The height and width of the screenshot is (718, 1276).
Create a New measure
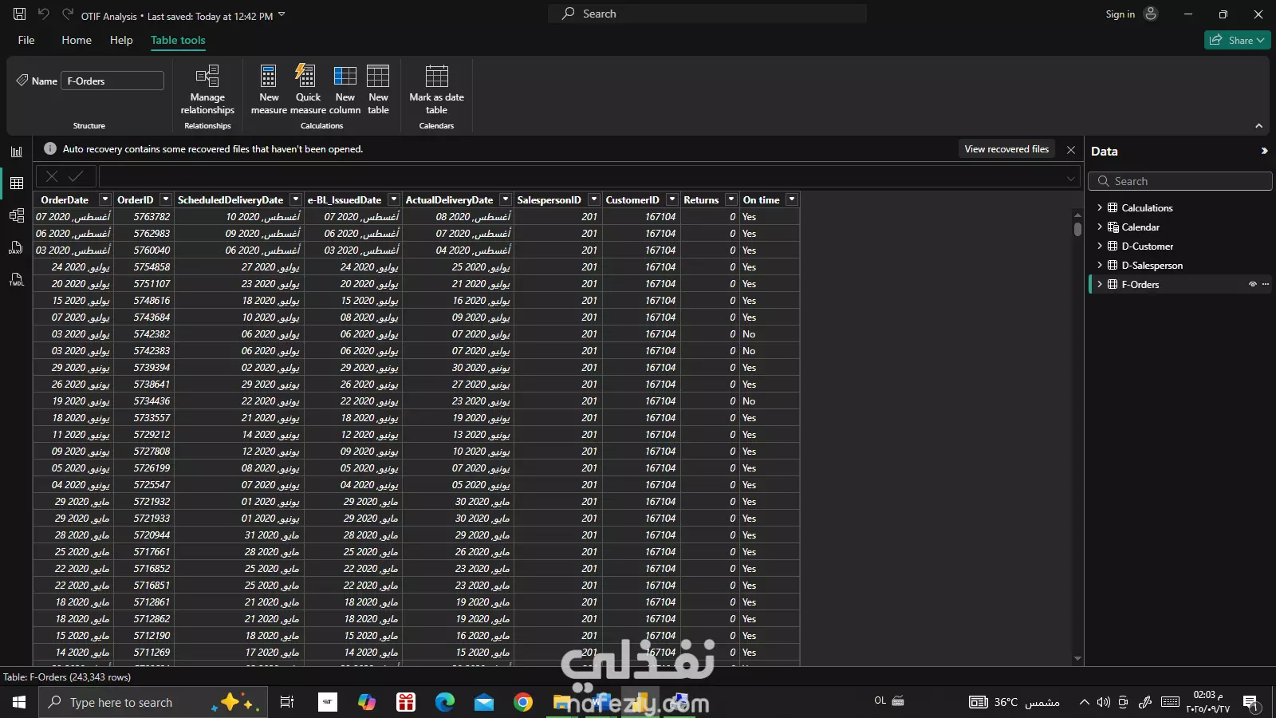pos(269,89)
